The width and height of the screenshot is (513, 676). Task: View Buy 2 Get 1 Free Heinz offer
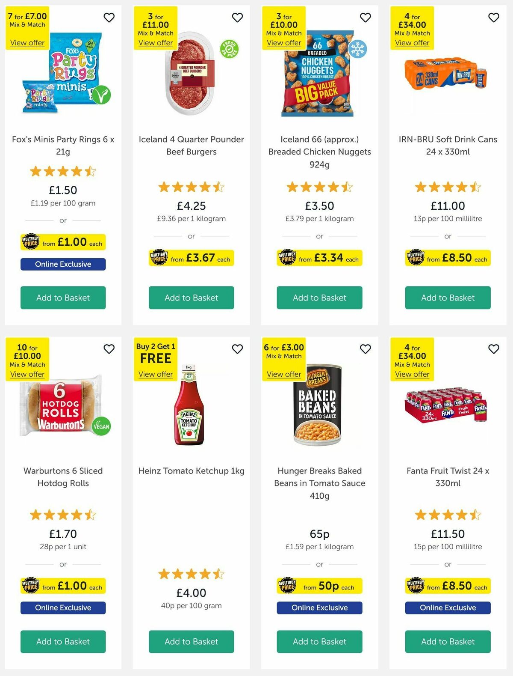click(156, 374)
